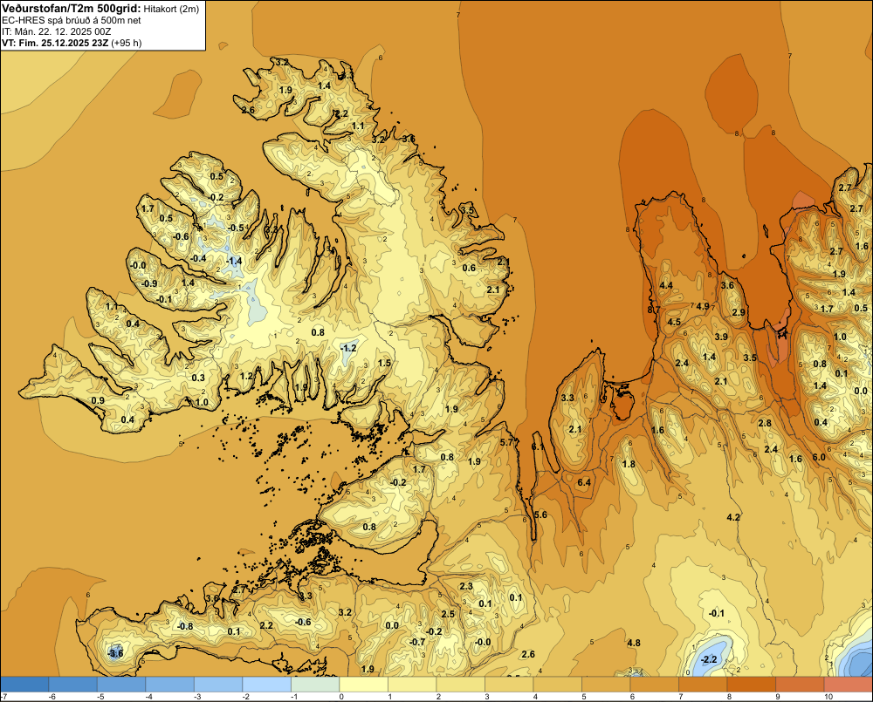Click the 0.3 temperature value
Image resolution: width=873 pixels, height=702 pixels.
(198, 378)
